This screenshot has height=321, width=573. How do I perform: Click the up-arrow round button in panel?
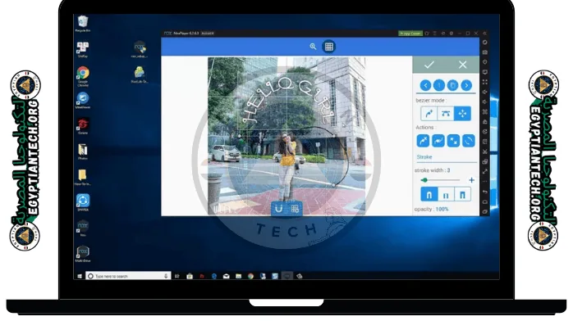pyautogui.click(x=439, y=85)
